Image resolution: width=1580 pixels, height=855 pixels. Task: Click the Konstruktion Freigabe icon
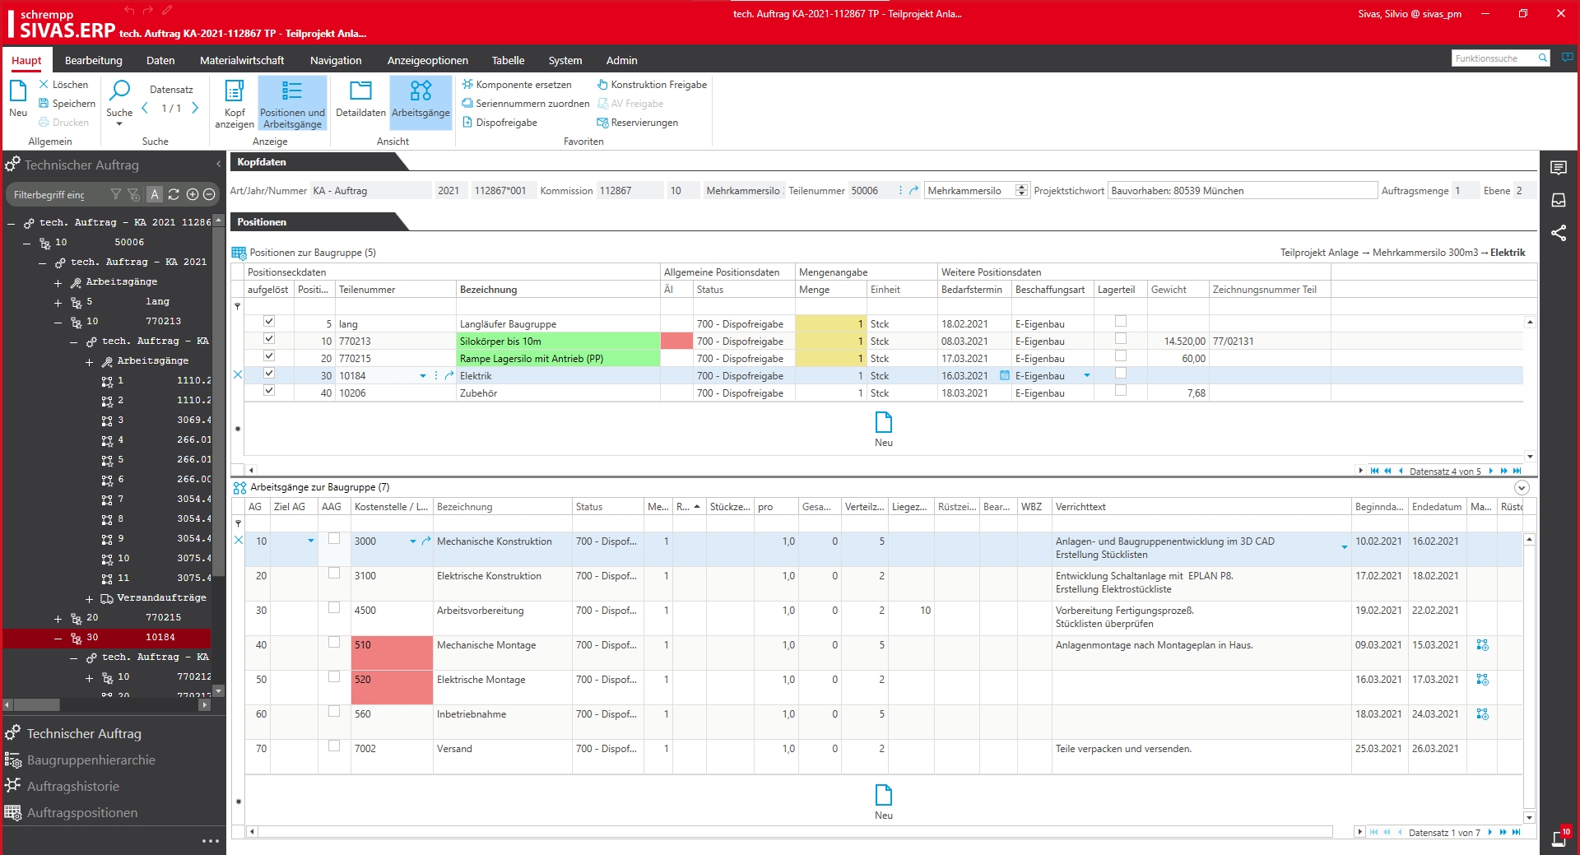click(x=602, y=85)
